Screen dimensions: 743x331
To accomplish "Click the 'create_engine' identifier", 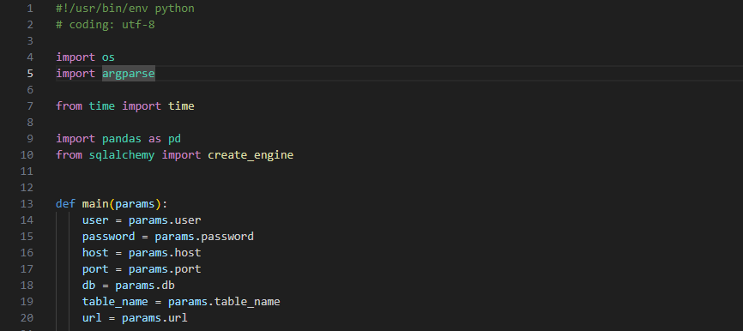I will (x=251, y=155).
